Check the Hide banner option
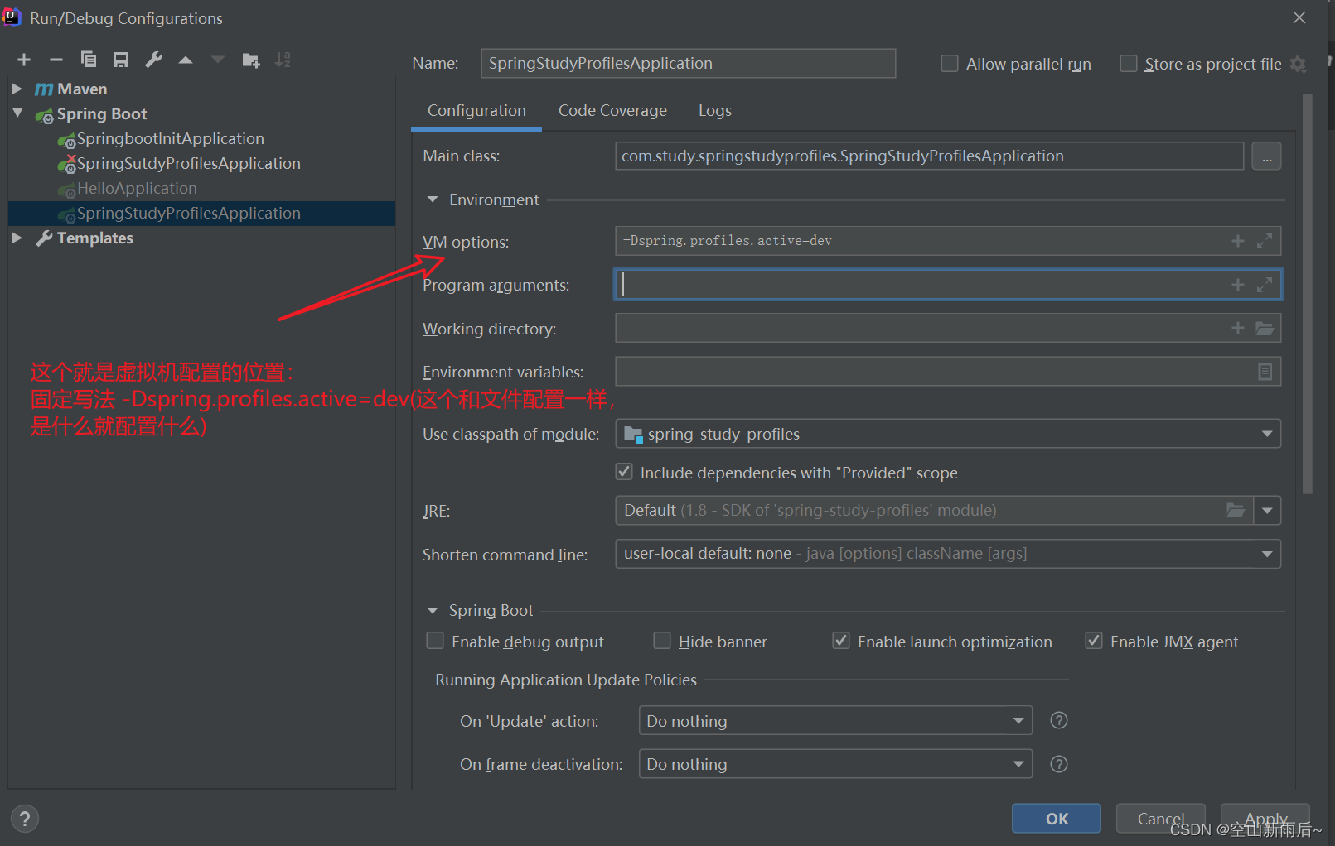The image size is (1335, 846). coord(661,641)
